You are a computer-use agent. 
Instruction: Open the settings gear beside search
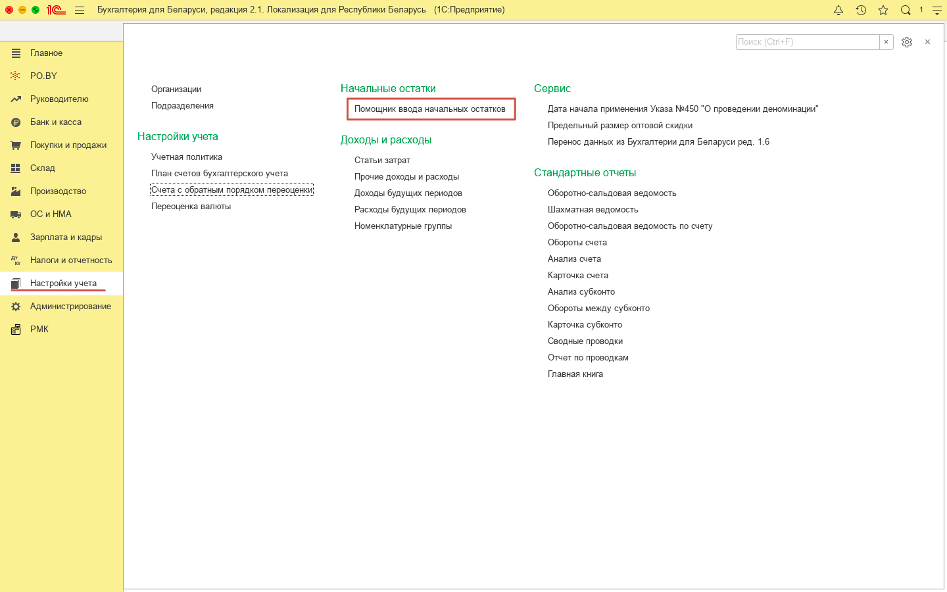point(907,42)
